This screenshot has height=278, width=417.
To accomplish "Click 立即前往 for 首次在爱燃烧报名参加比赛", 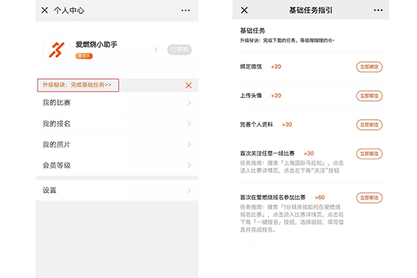I will (369, 198).
